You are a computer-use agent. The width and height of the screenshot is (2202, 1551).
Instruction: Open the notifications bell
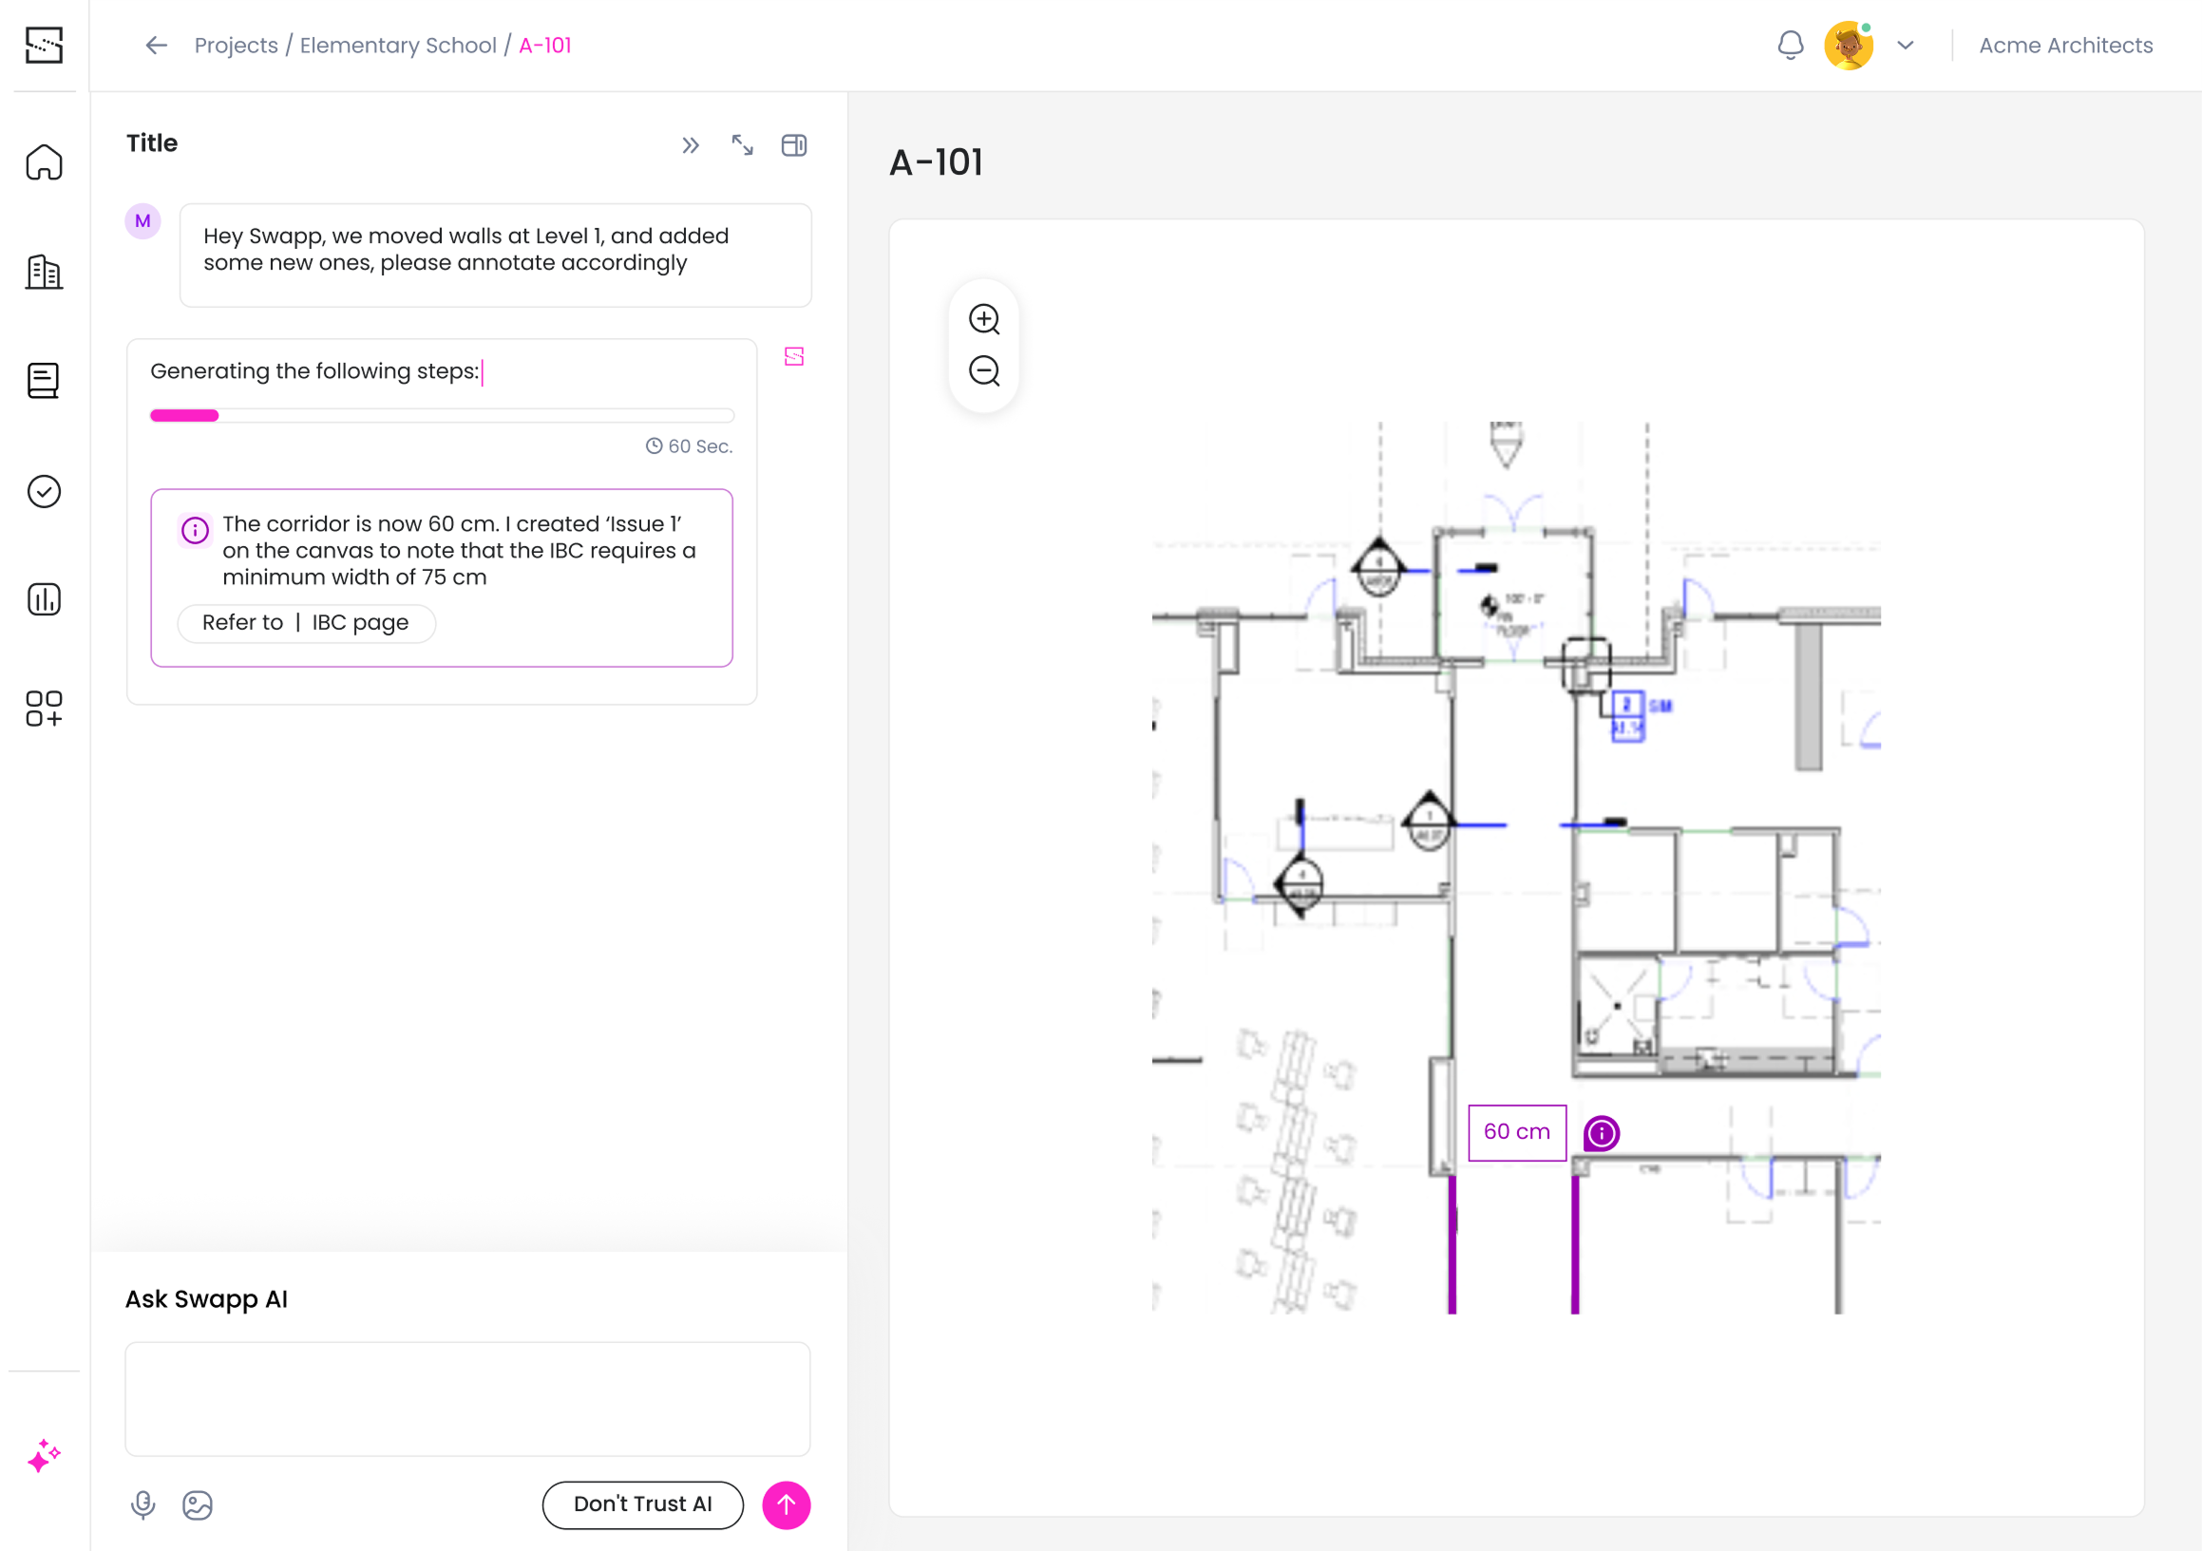pos(1790,45)
